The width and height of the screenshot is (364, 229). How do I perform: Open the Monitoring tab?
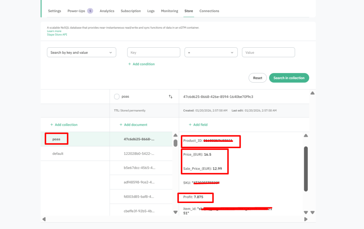169,11
